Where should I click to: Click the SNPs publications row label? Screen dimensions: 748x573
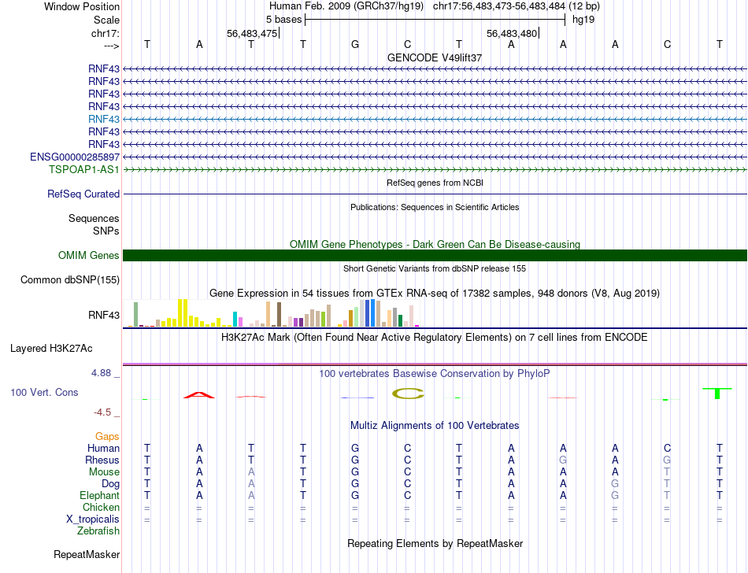click(x=106, y=231)
